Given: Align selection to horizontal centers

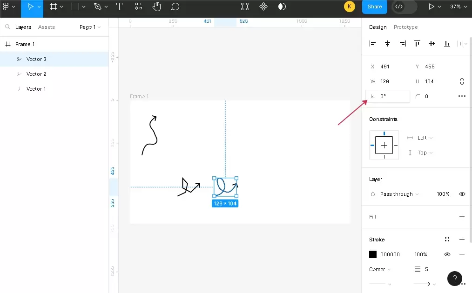Looking at the screenshot, I should point(387,43).
